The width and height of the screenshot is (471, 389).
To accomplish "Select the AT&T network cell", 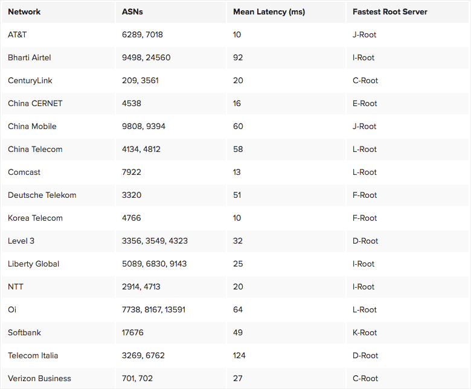I will pyautogui.click(x=18, y=35).
